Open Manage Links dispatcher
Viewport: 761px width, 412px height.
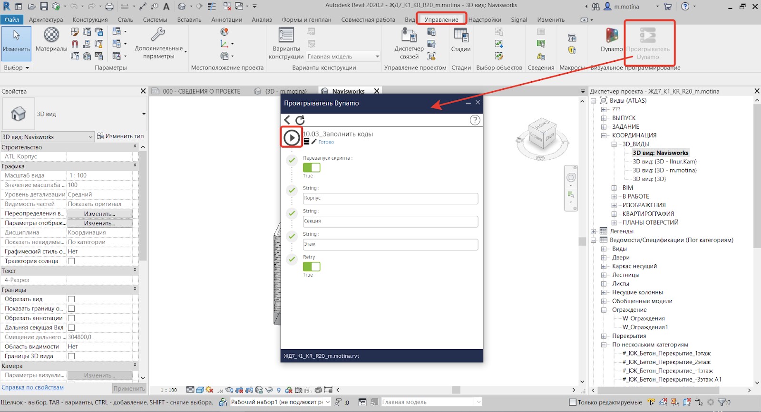click(409, 43)
